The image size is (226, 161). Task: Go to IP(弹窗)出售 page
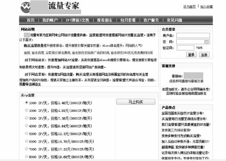click(x=77, y=20)
